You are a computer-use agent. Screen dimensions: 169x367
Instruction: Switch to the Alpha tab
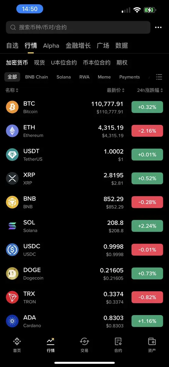tap(51, 46)
